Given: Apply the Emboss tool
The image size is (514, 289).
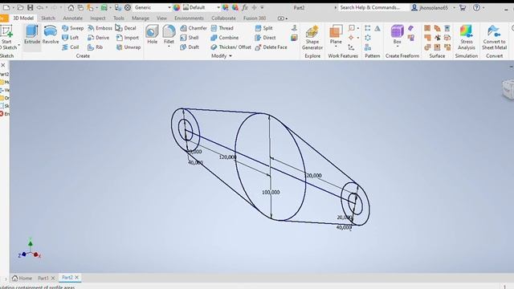Looking at the screenshot, I should pos(100,28).
